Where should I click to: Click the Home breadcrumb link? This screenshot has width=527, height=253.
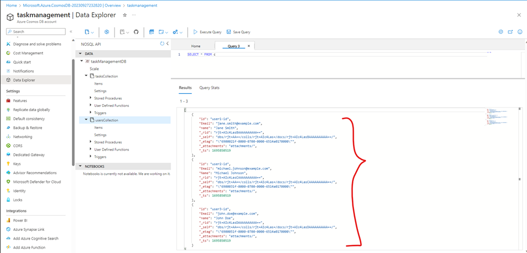click(x=11, y=6)
